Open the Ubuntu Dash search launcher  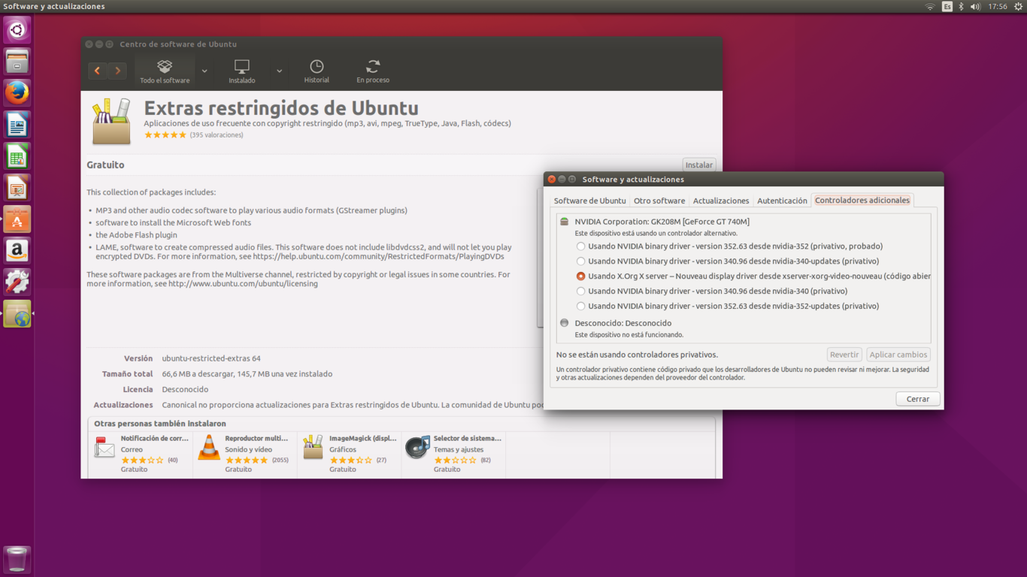(17, 30)
